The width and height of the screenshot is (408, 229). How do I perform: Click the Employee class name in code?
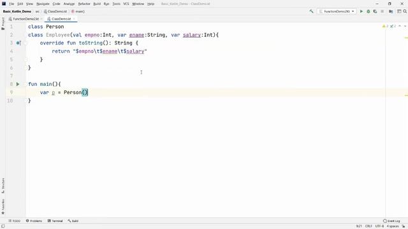(x=58, y=35)
